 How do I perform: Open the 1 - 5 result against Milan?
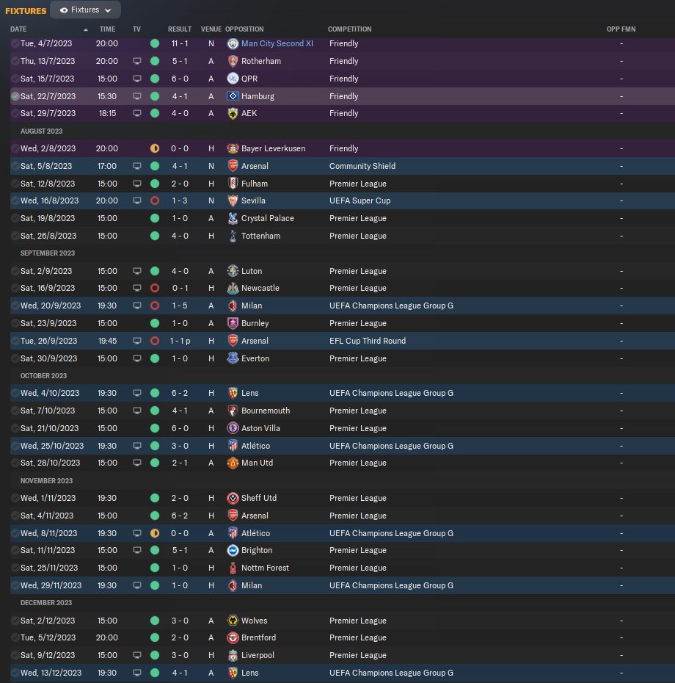point(180,306)
